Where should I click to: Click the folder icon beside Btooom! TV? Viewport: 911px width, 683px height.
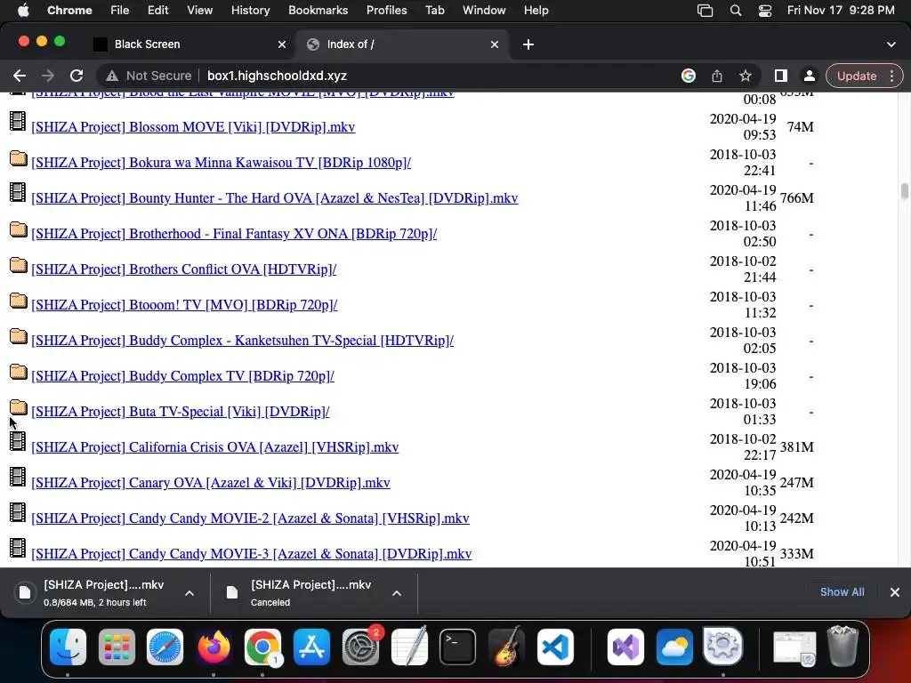click(19, 300)
